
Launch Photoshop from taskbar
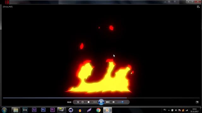(43, 110)
